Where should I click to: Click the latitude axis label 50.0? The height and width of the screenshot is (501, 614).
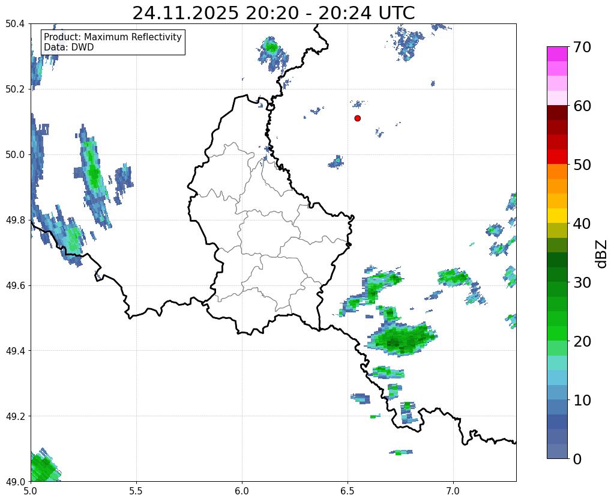(x=15, y=155)
